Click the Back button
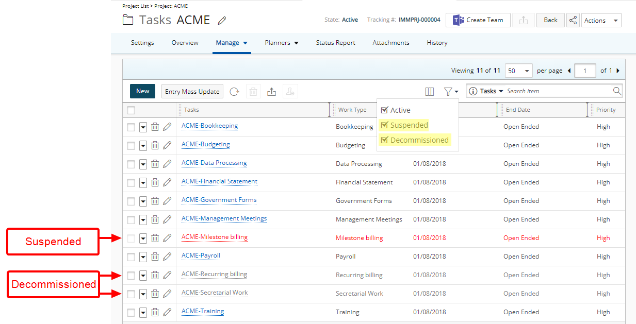The height and width of the screenshot is (324, 636). click(550, 20)
